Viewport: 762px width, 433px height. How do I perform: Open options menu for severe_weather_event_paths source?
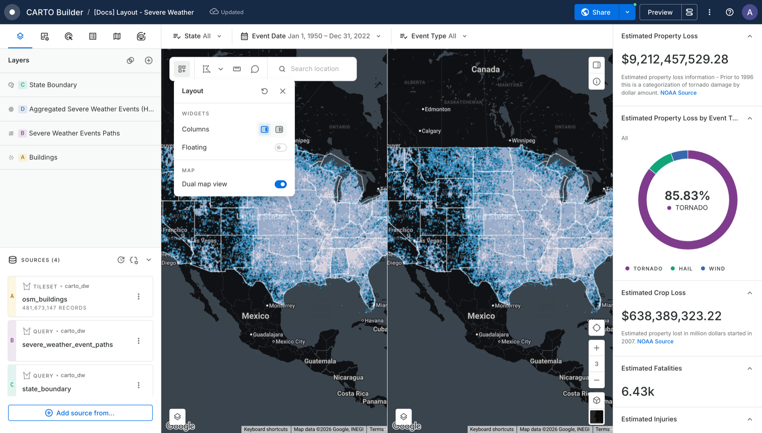tap(139, 341)
